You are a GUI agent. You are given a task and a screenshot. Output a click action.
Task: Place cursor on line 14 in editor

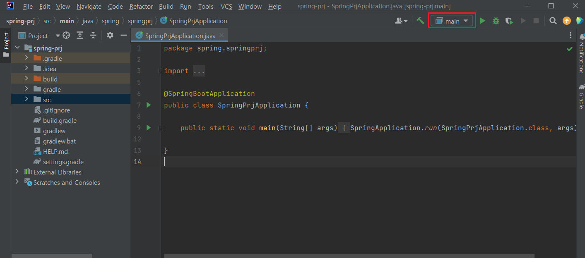[368, 162]
